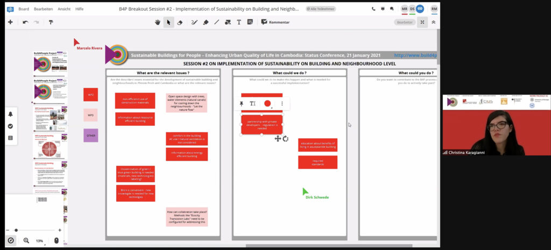The image size is (551, 250).
Task: Pick the highlighter tool
Action: click(x=206, y=22)
